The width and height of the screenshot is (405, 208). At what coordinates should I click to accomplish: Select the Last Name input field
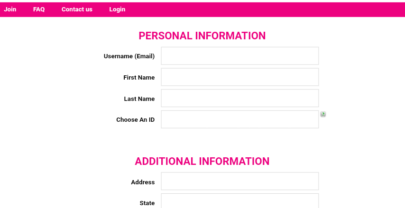239,99
